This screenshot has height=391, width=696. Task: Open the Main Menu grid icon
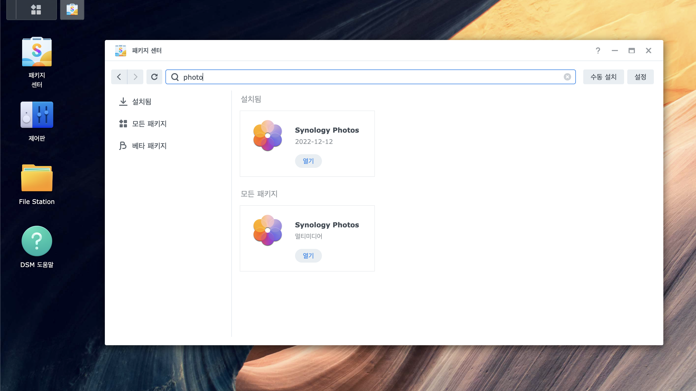tap(36, 10)
